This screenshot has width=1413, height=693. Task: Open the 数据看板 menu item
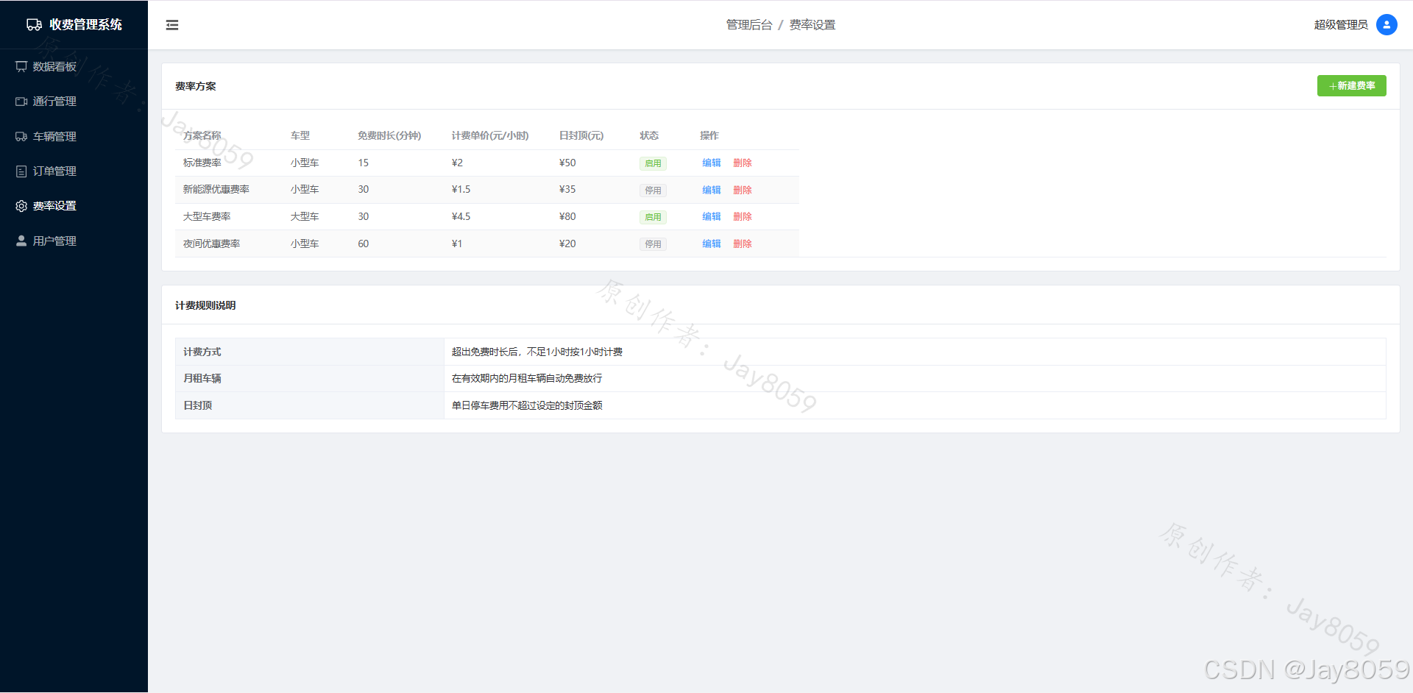pos(74,67)
